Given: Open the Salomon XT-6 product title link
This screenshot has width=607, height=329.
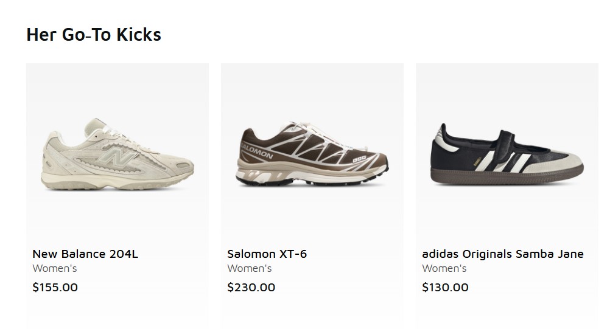Looking at the screenshot, I should pyautogui.click(x=267, y=254).
